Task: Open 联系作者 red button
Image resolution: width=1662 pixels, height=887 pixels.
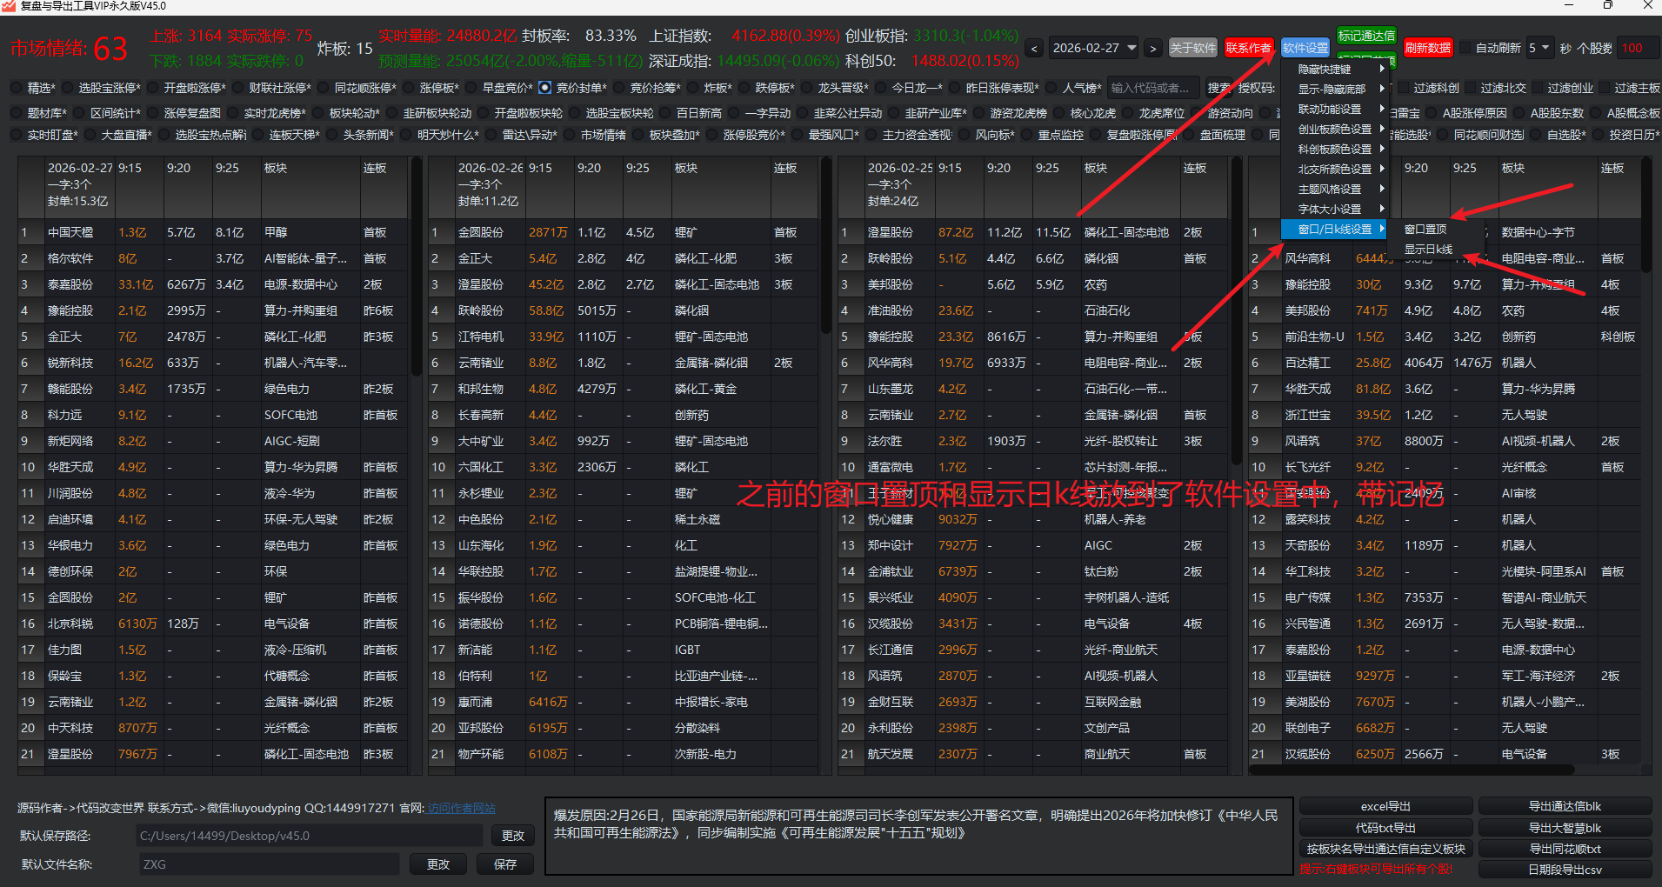Action: point(1248,48)
